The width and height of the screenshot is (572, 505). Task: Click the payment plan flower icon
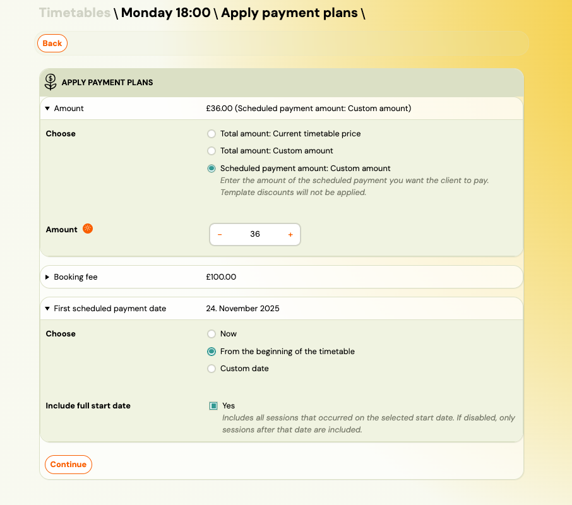click(x=51, y=82)
